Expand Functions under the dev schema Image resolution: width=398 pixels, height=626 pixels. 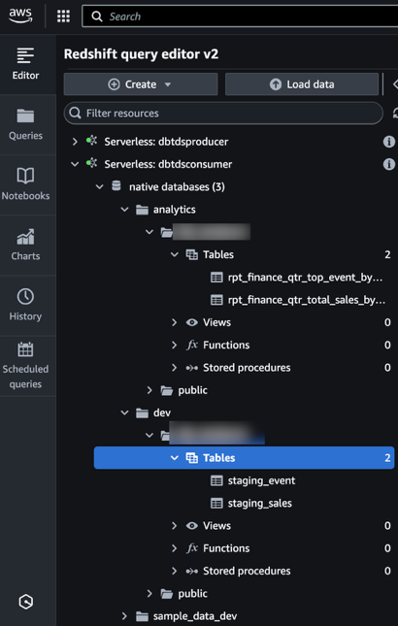pos(174,548)
